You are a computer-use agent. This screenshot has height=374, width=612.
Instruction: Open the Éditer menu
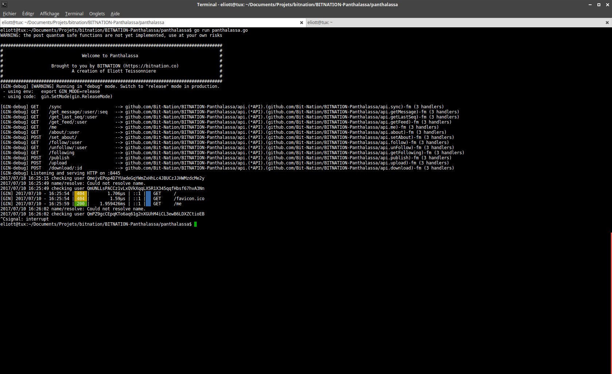point(28,13)
